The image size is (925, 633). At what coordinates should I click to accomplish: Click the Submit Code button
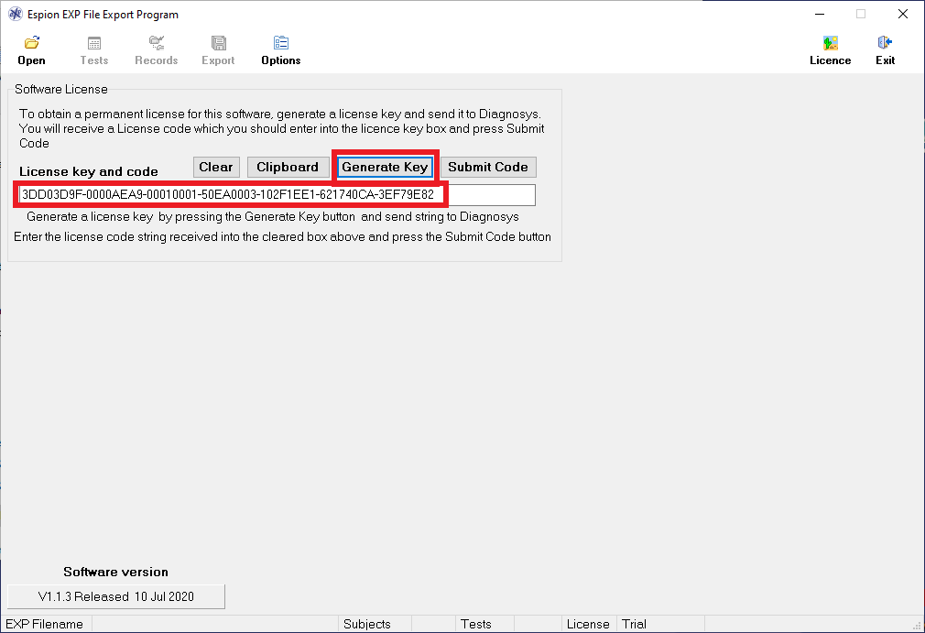[488, 167]
